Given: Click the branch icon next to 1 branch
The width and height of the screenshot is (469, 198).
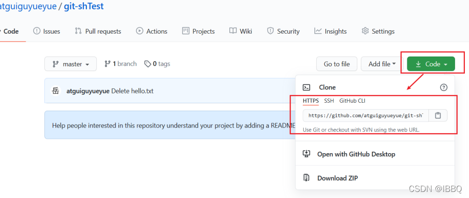Looking at the screenshot, I should tap(107, 64).
